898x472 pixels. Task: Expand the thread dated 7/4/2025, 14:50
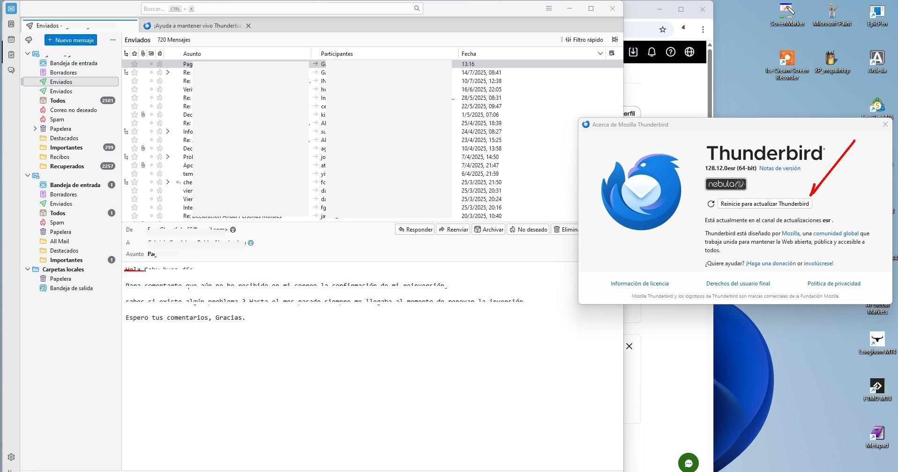click(x=168, y=157)
